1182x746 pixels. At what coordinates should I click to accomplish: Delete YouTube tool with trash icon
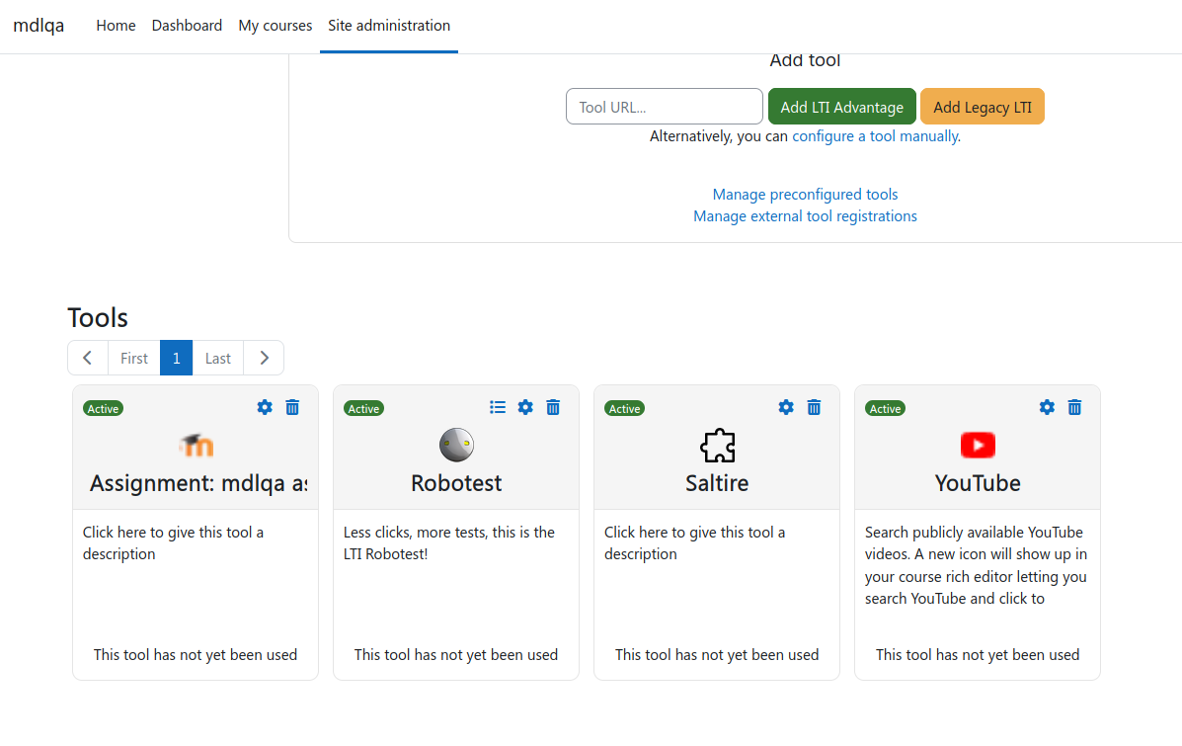point(1075,407)
